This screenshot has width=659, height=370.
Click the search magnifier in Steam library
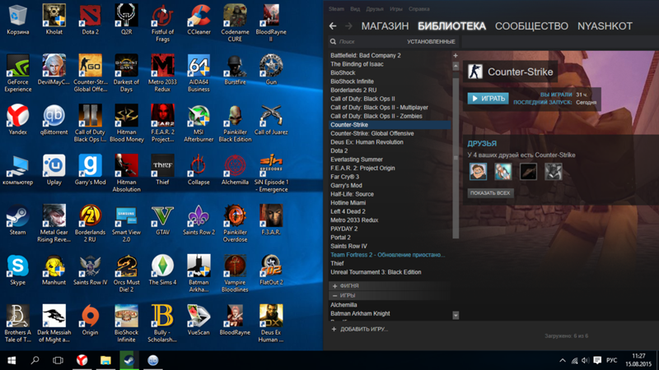[334, 42]
